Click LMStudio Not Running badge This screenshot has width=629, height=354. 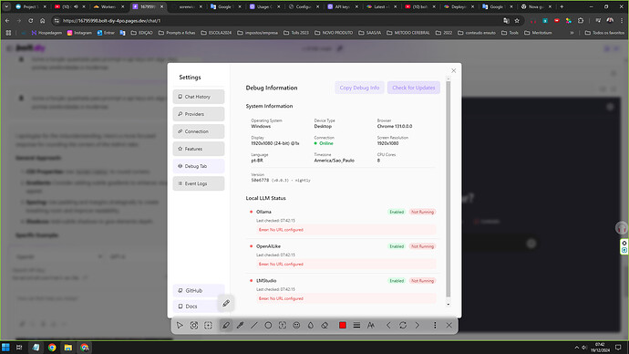click(x=422, y=281)
